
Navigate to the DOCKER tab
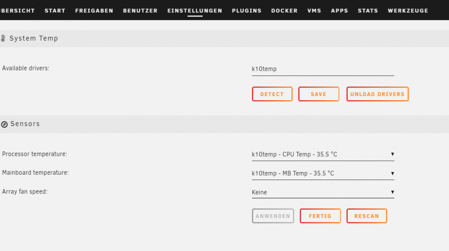(x=284, y=11)
